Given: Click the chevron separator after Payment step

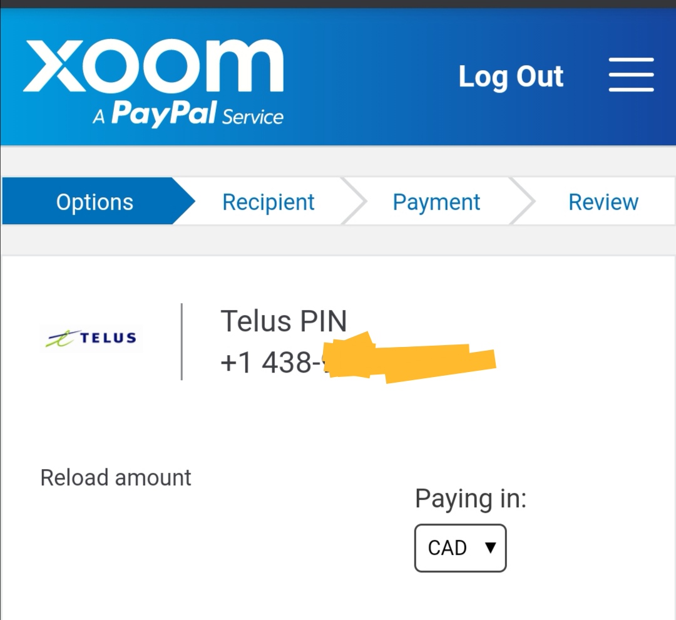Looking at the screenshot, I should point(523,202).
